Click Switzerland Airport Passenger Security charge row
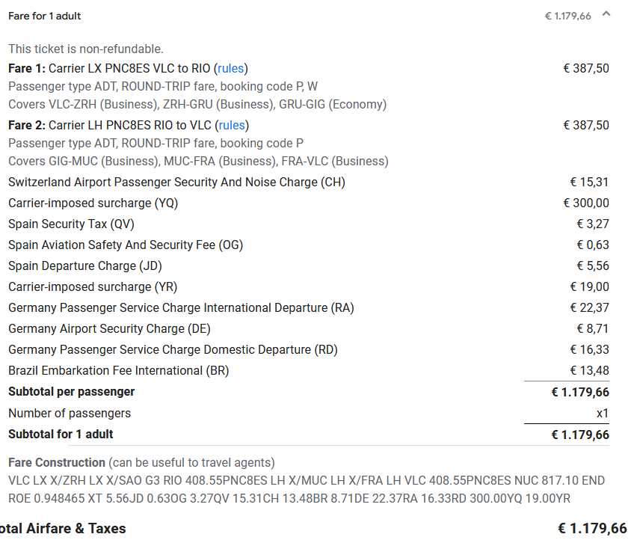Screen dimensions: 634x540 click(x=176, y=182)
